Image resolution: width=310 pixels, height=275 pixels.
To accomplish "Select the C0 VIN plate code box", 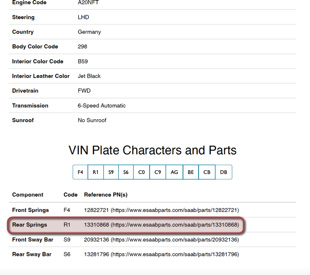I will tap(142, 172).
